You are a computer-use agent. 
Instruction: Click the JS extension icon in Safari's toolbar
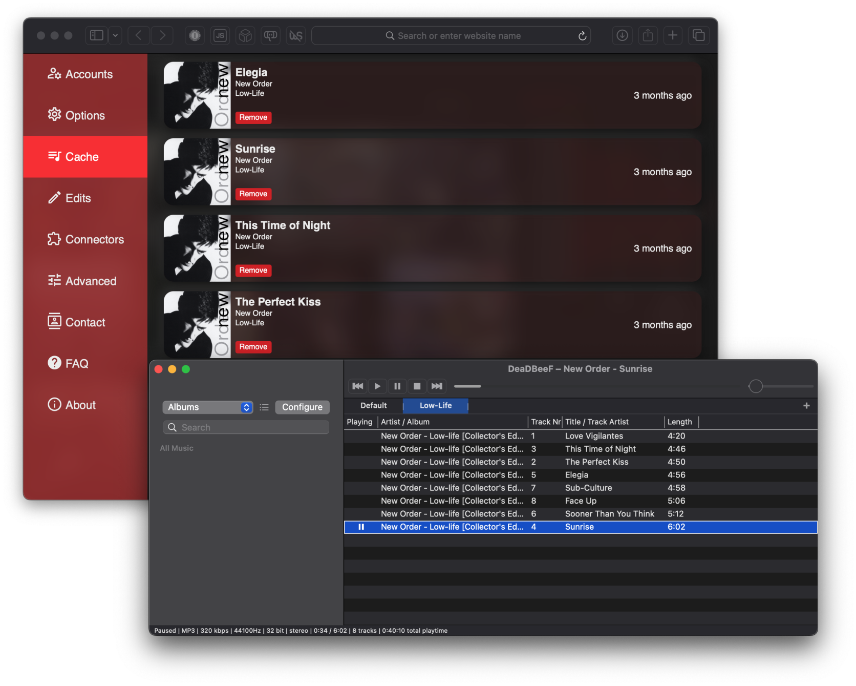click(x=220, y=35)
